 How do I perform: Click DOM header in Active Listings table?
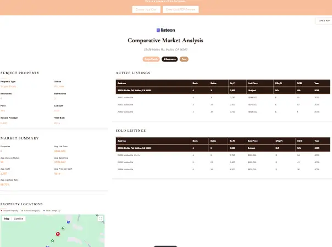299,83
